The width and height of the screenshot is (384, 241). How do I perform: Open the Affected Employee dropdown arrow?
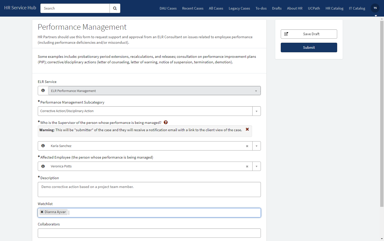pyautogui.click(x=256, y=166)
